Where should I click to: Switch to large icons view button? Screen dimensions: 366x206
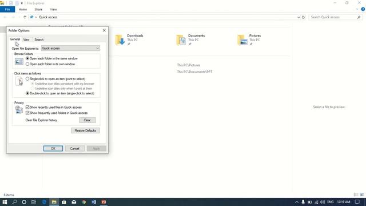[362, 195]
